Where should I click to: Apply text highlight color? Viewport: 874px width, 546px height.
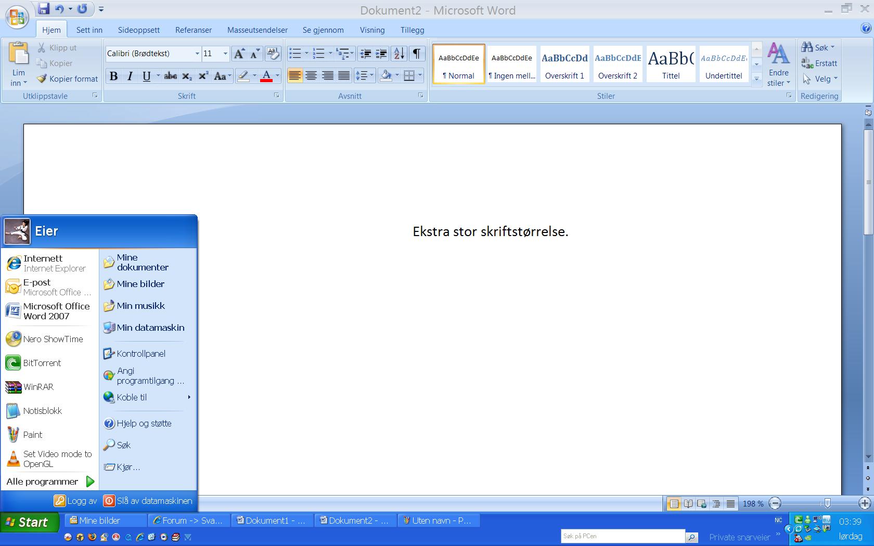click(243, 76)
